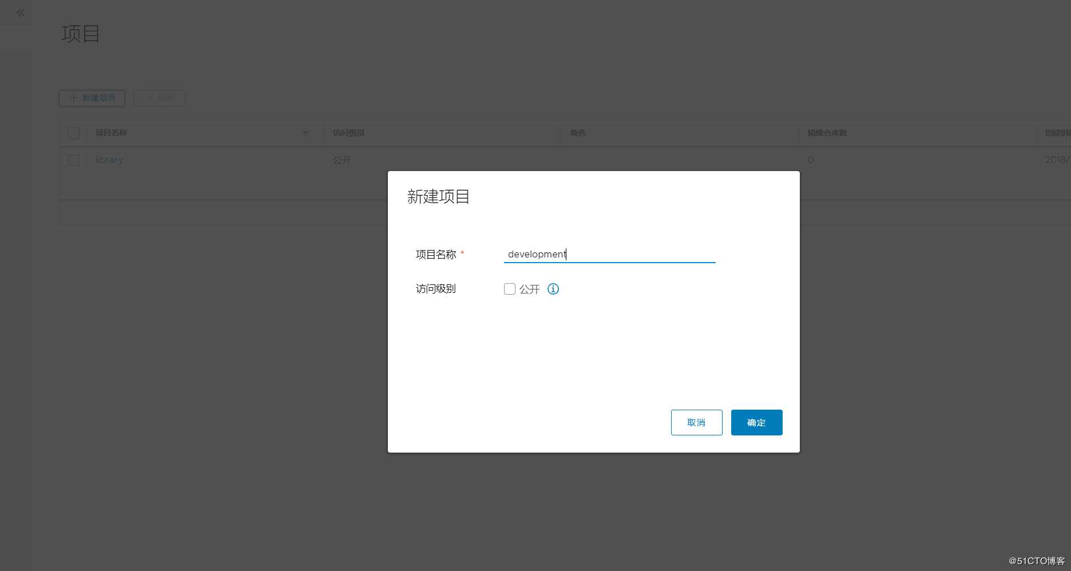Click the 确定 confirm button

pyautogui.click(x=756, y=422)
